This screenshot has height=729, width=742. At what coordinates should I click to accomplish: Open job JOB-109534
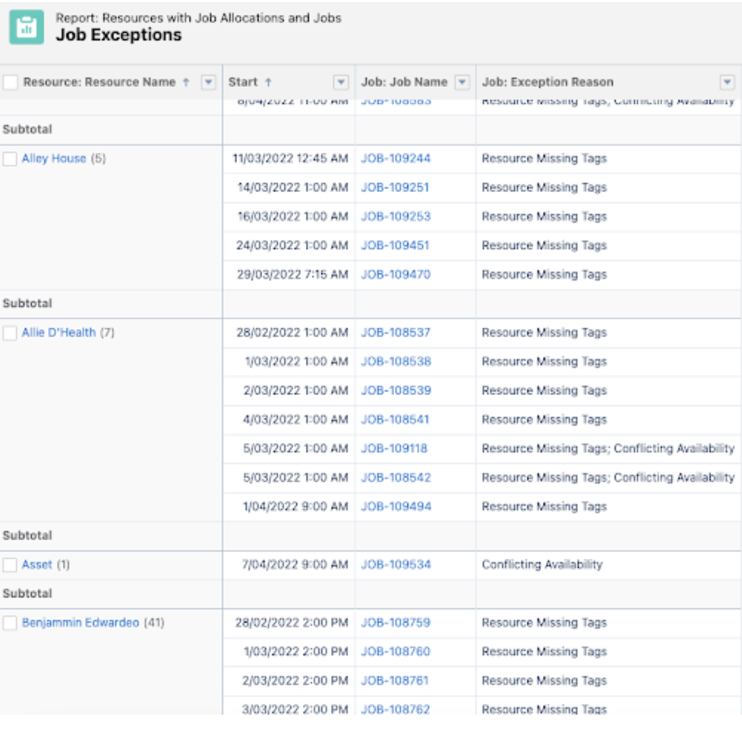[x=396, y=565]
